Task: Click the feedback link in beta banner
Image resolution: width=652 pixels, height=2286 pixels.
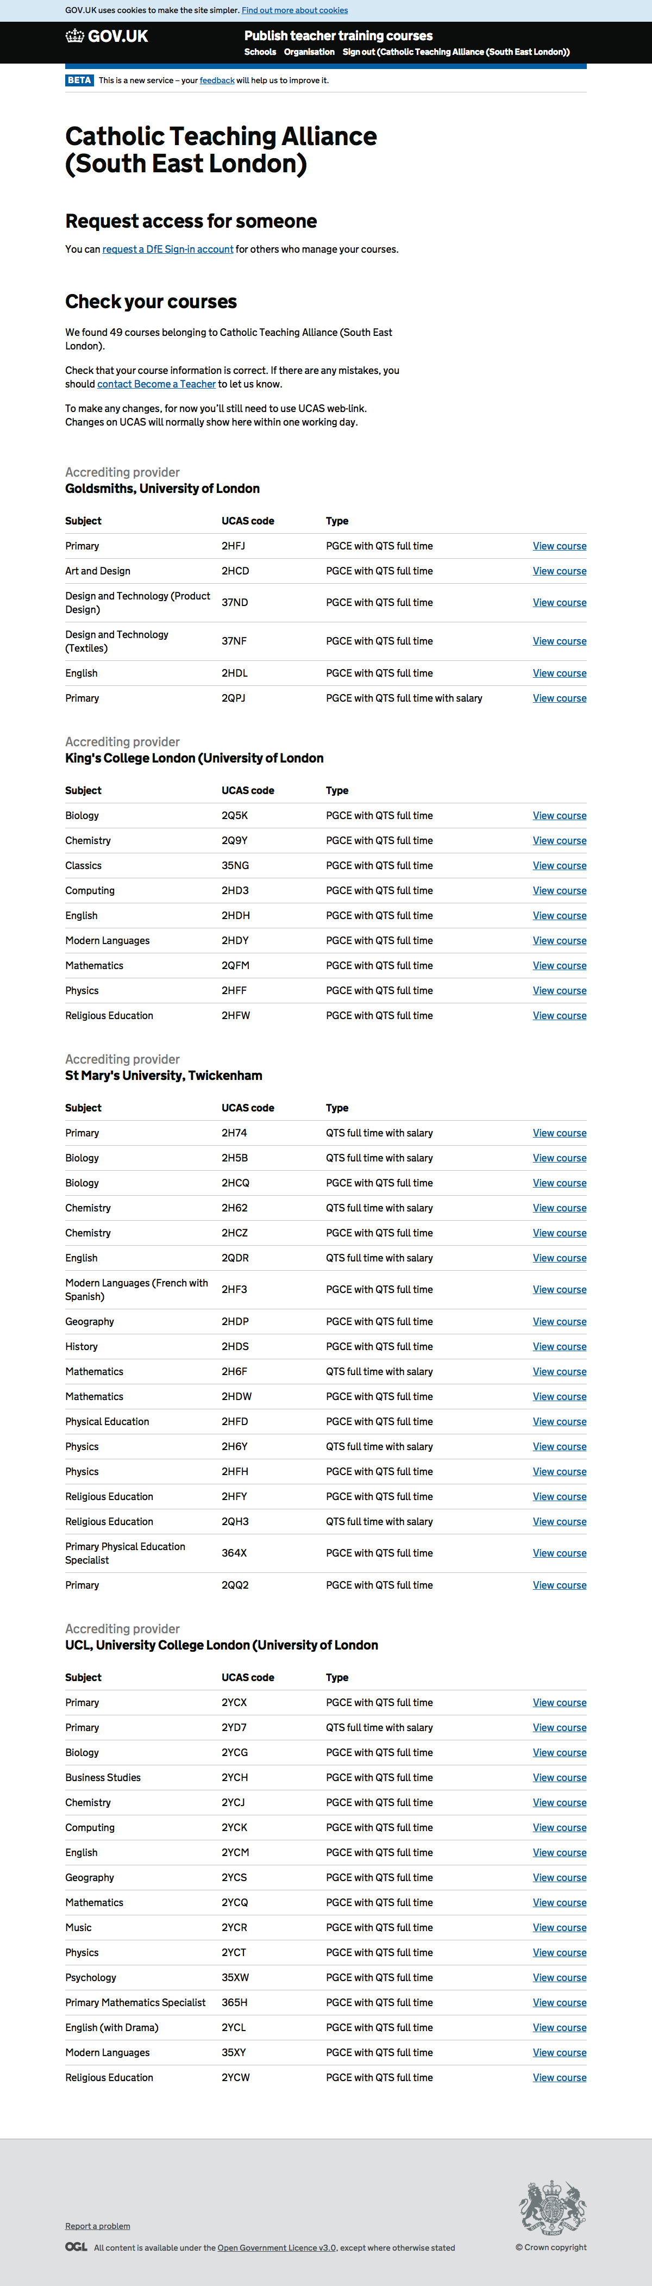Action: coord(216,81)
